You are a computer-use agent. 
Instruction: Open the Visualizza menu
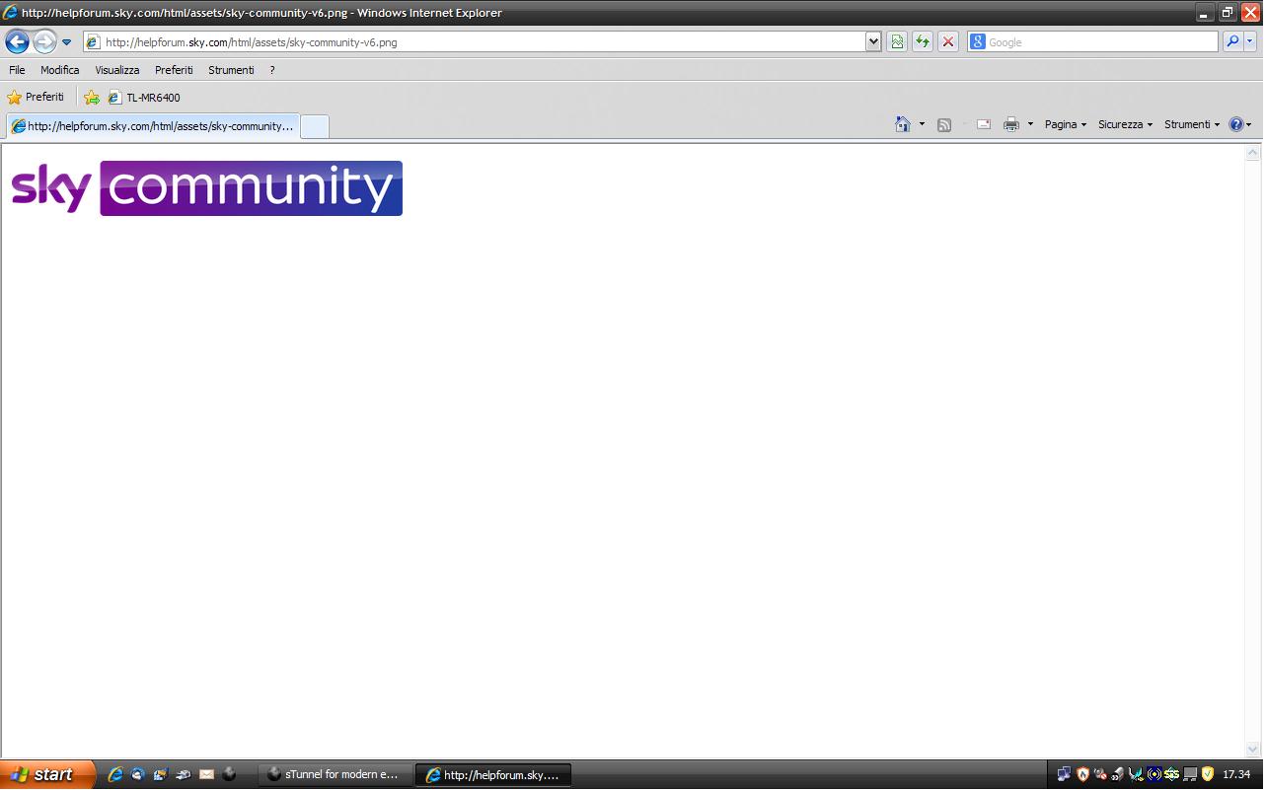[x=116, y=70]
